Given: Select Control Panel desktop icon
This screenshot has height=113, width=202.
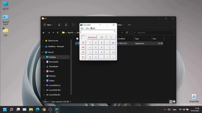Looking at the screenshot, I should pos(6,20).
